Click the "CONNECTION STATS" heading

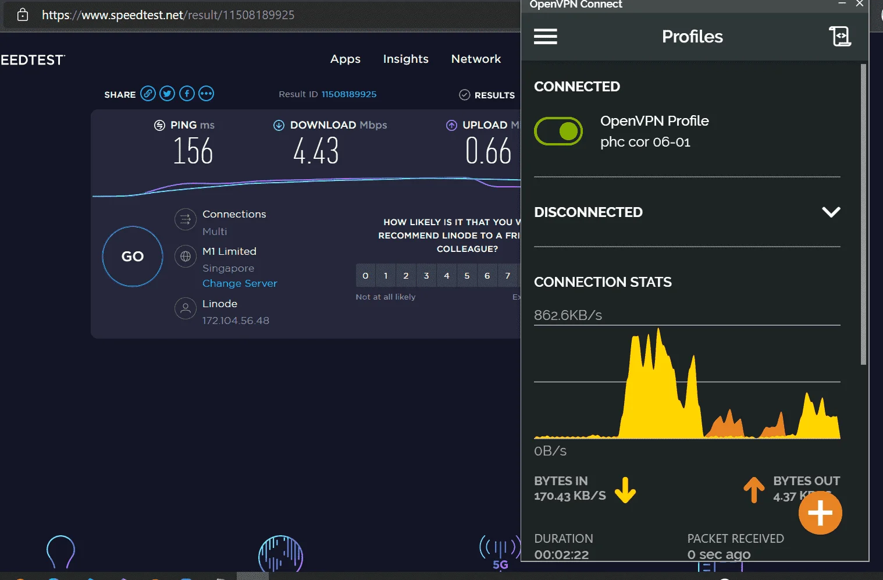(603, 282)
